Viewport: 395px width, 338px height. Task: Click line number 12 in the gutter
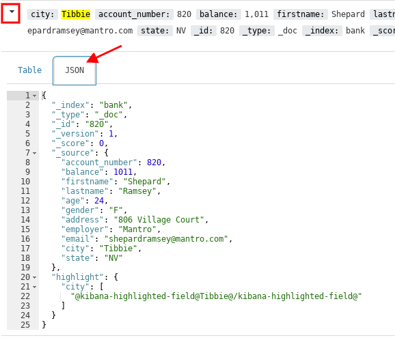(x=25, y=201)
